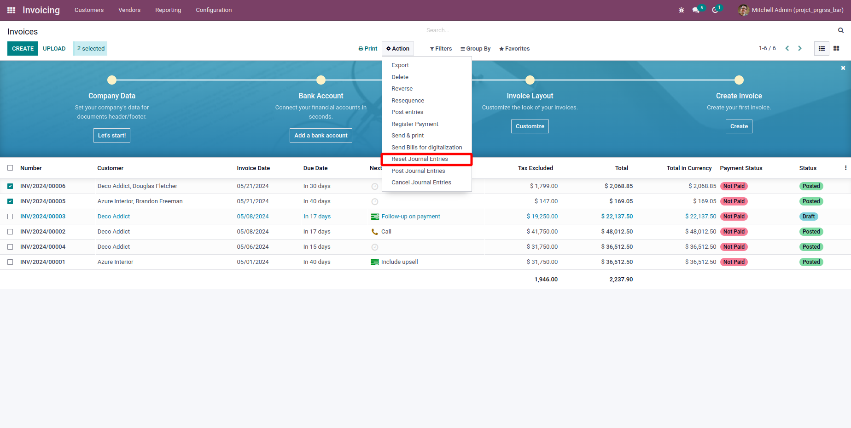Open invoice INV/2024/00003 link
851x428 pixels.
click(43, 217)
